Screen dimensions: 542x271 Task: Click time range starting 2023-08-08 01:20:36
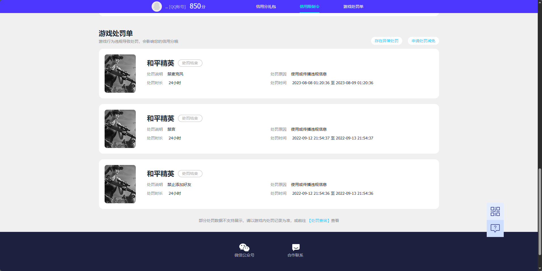coord(333,83)
